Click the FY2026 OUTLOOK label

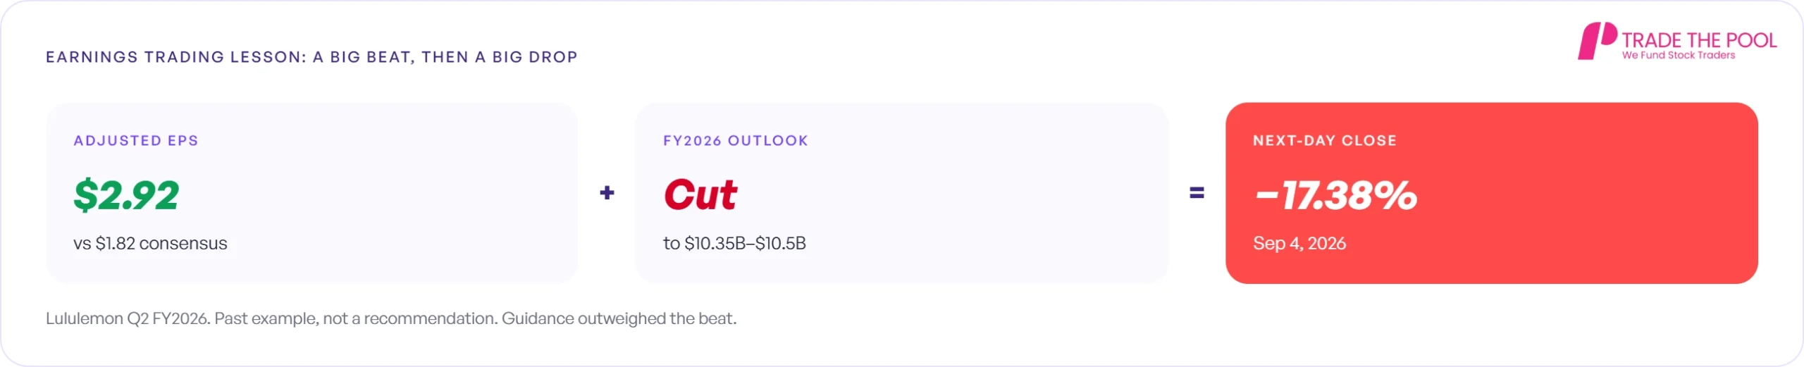click(736, 141)
